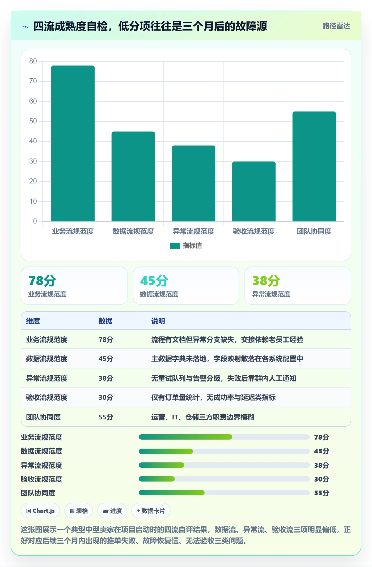
Task: Click table cell 运营、IT、仓储三方职责边界模糊
Action: 203,417
